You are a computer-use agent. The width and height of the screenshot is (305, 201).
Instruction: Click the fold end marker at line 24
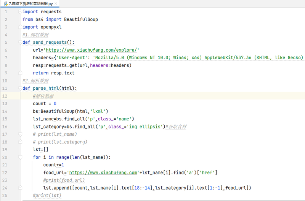click(x=20, y=188)
